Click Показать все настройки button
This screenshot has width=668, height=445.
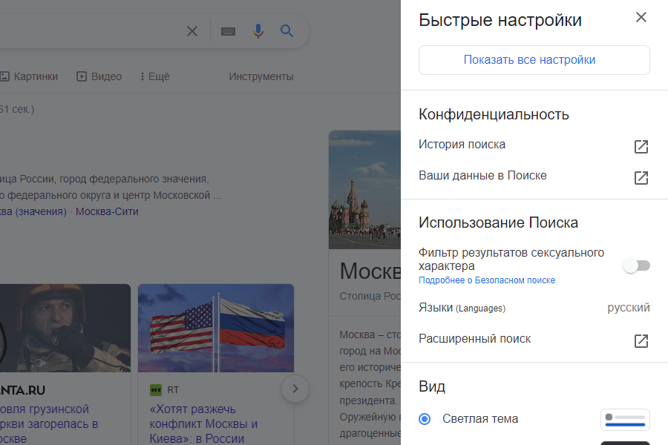pyautogui.click(x=534, y=60)
